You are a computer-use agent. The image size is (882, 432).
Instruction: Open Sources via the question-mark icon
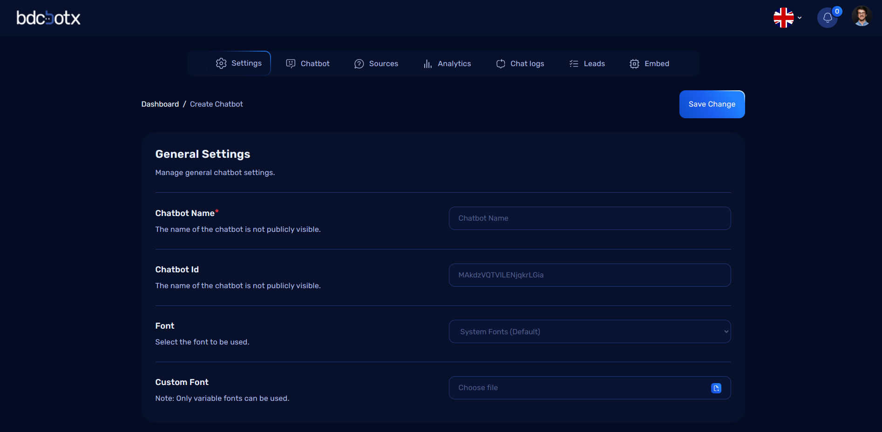click(x=359, y=63)
